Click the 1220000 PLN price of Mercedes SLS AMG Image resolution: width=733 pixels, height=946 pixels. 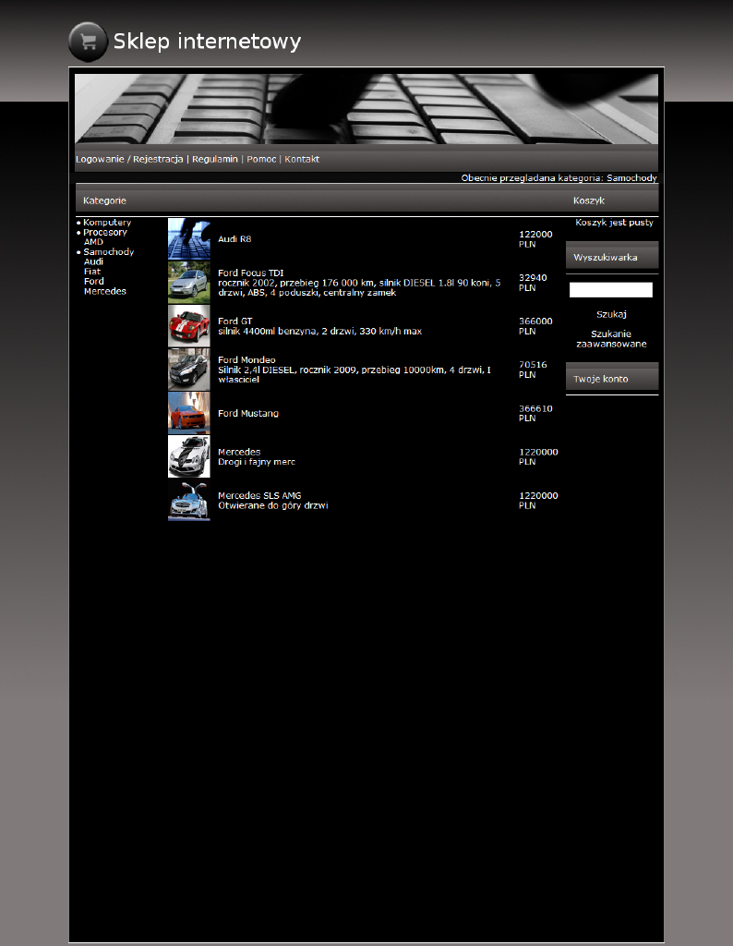[538, 500]
